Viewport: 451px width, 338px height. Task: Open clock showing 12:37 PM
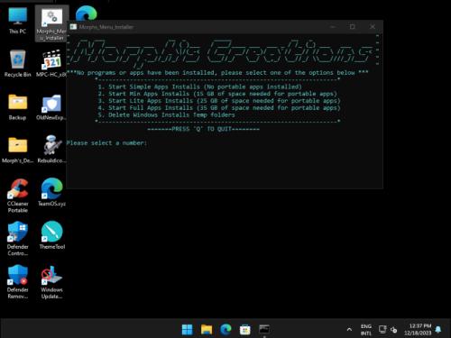point(418,330)
